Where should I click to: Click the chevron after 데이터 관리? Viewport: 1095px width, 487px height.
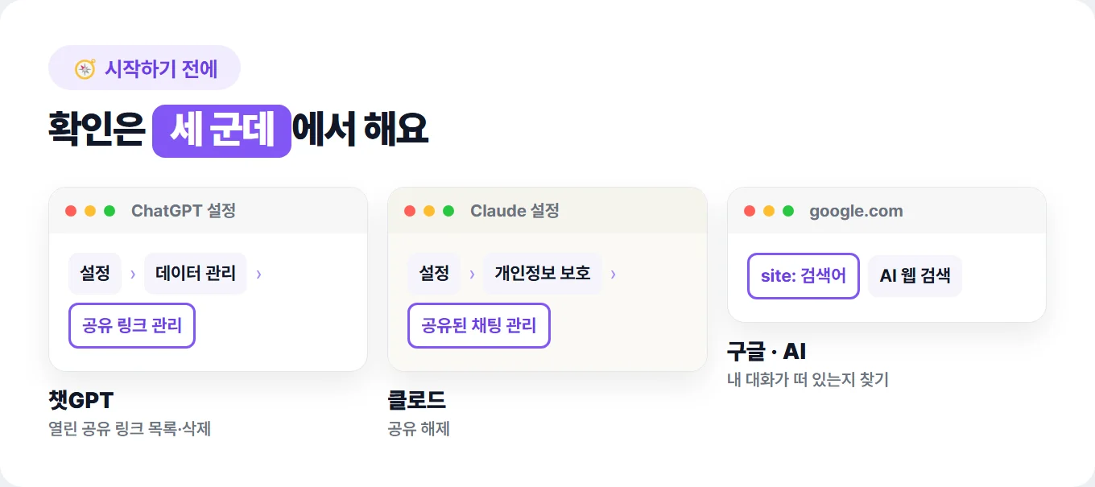pos(258,274)
